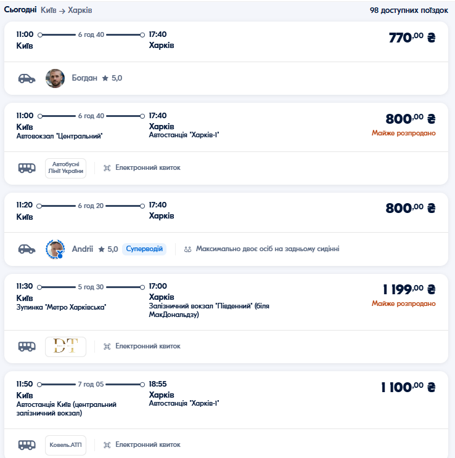Select the 770 ₴ price of Богдан's ride
The image size is (455, 458).
412,37
